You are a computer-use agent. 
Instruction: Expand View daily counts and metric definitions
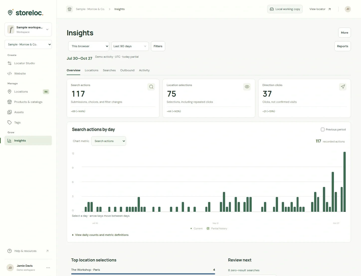(100, 235)
